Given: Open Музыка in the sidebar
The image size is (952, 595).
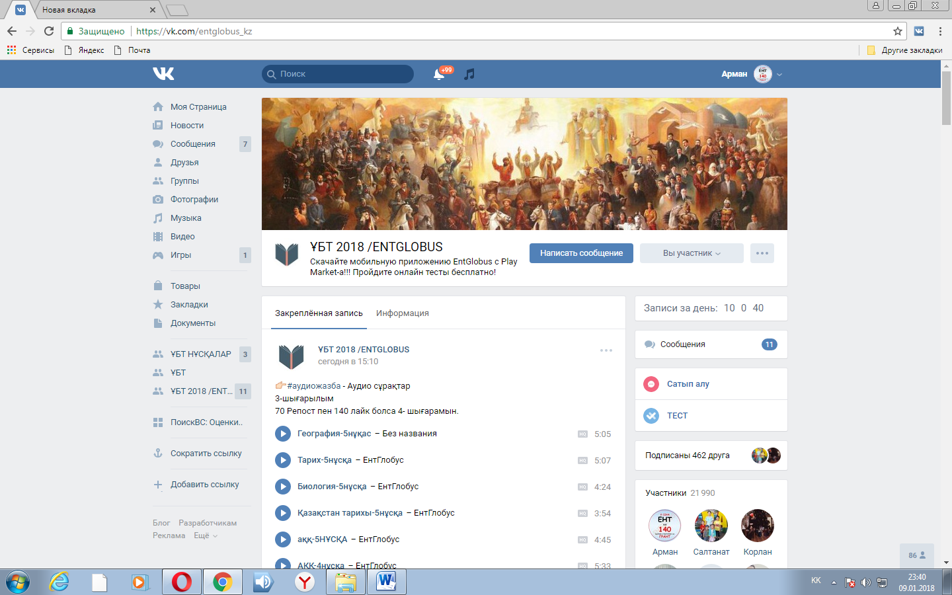Looking at the screenshot, I should click(186, 218).
